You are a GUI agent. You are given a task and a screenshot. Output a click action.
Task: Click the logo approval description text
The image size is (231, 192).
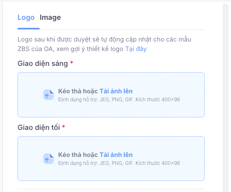click(104, 40)
